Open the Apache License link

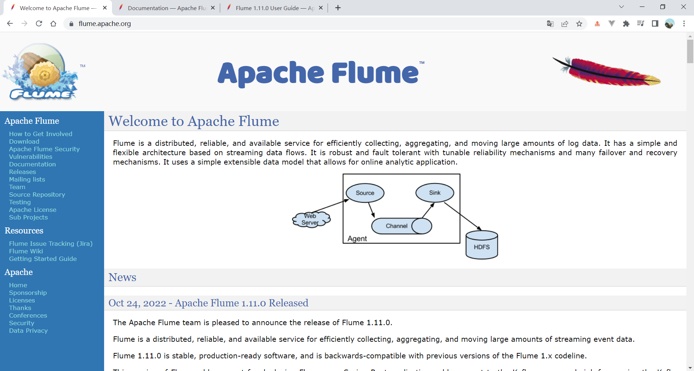(x=33, y=210)
